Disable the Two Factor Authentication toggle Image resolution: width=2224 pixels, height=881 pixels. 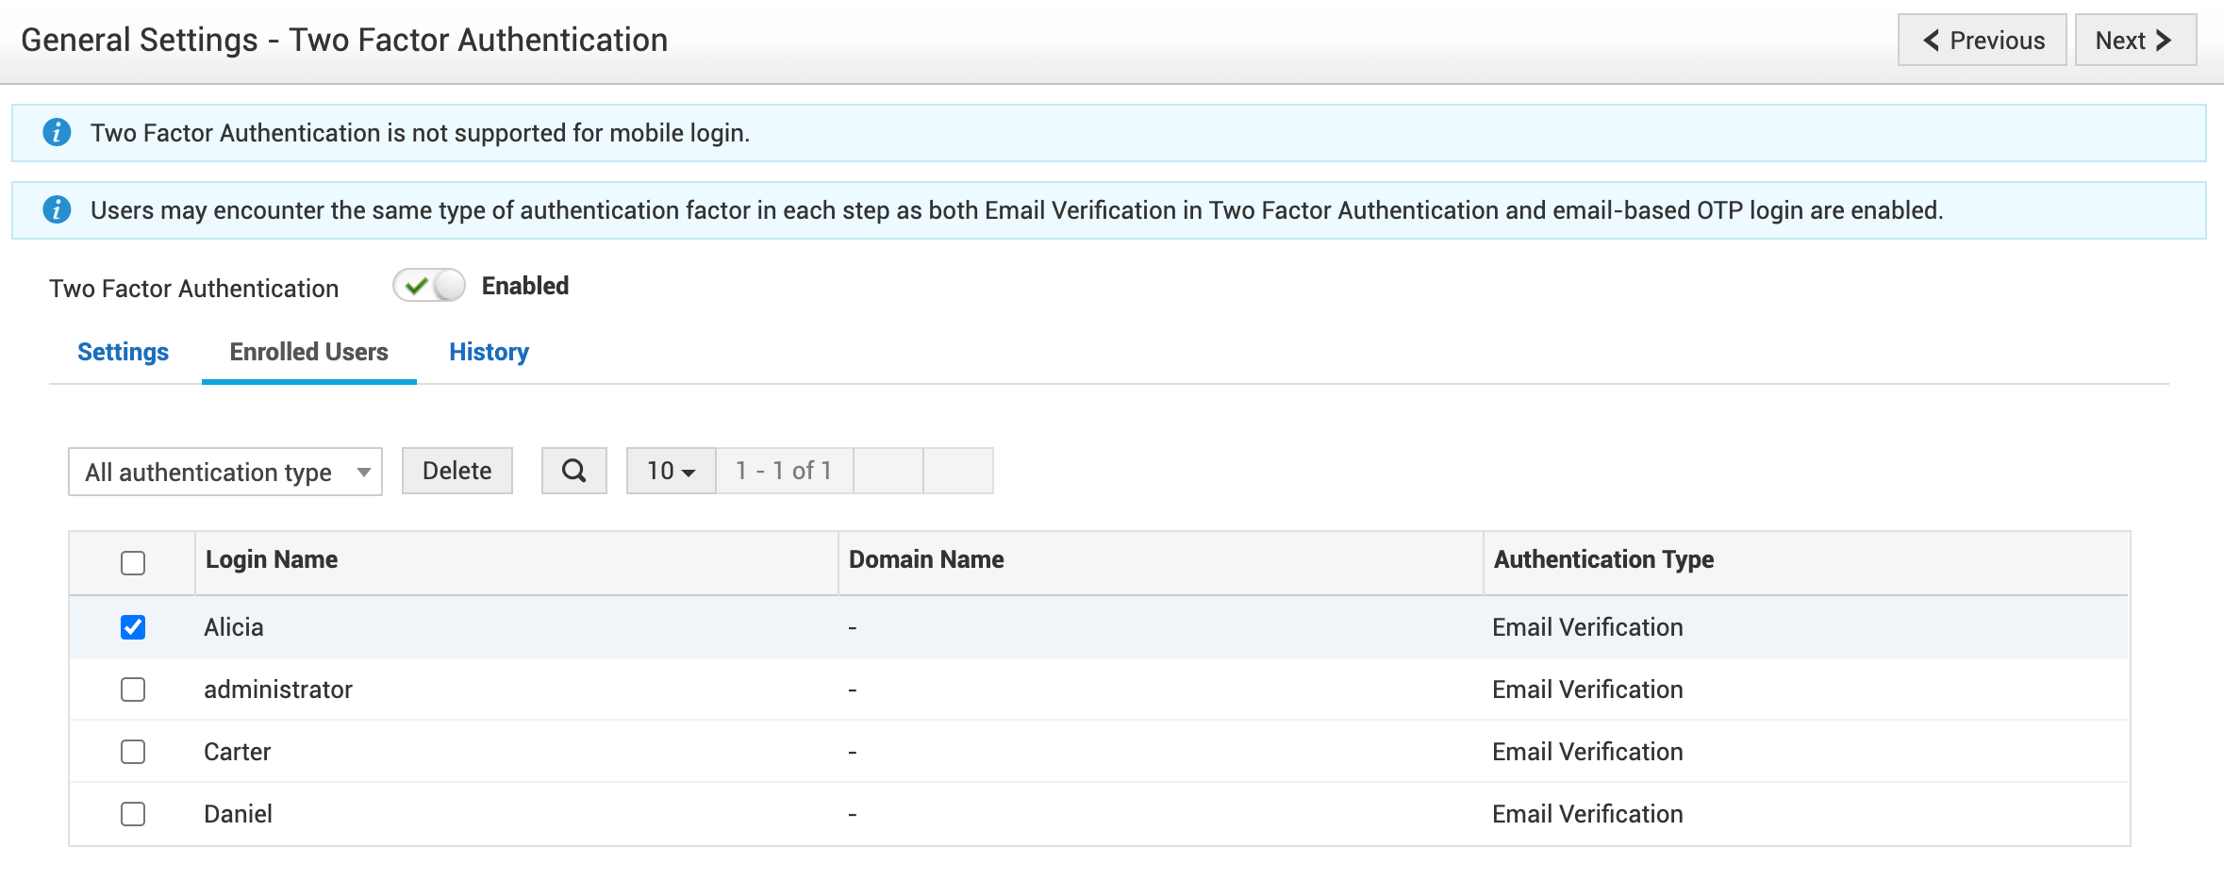click(x=429, y=286)
